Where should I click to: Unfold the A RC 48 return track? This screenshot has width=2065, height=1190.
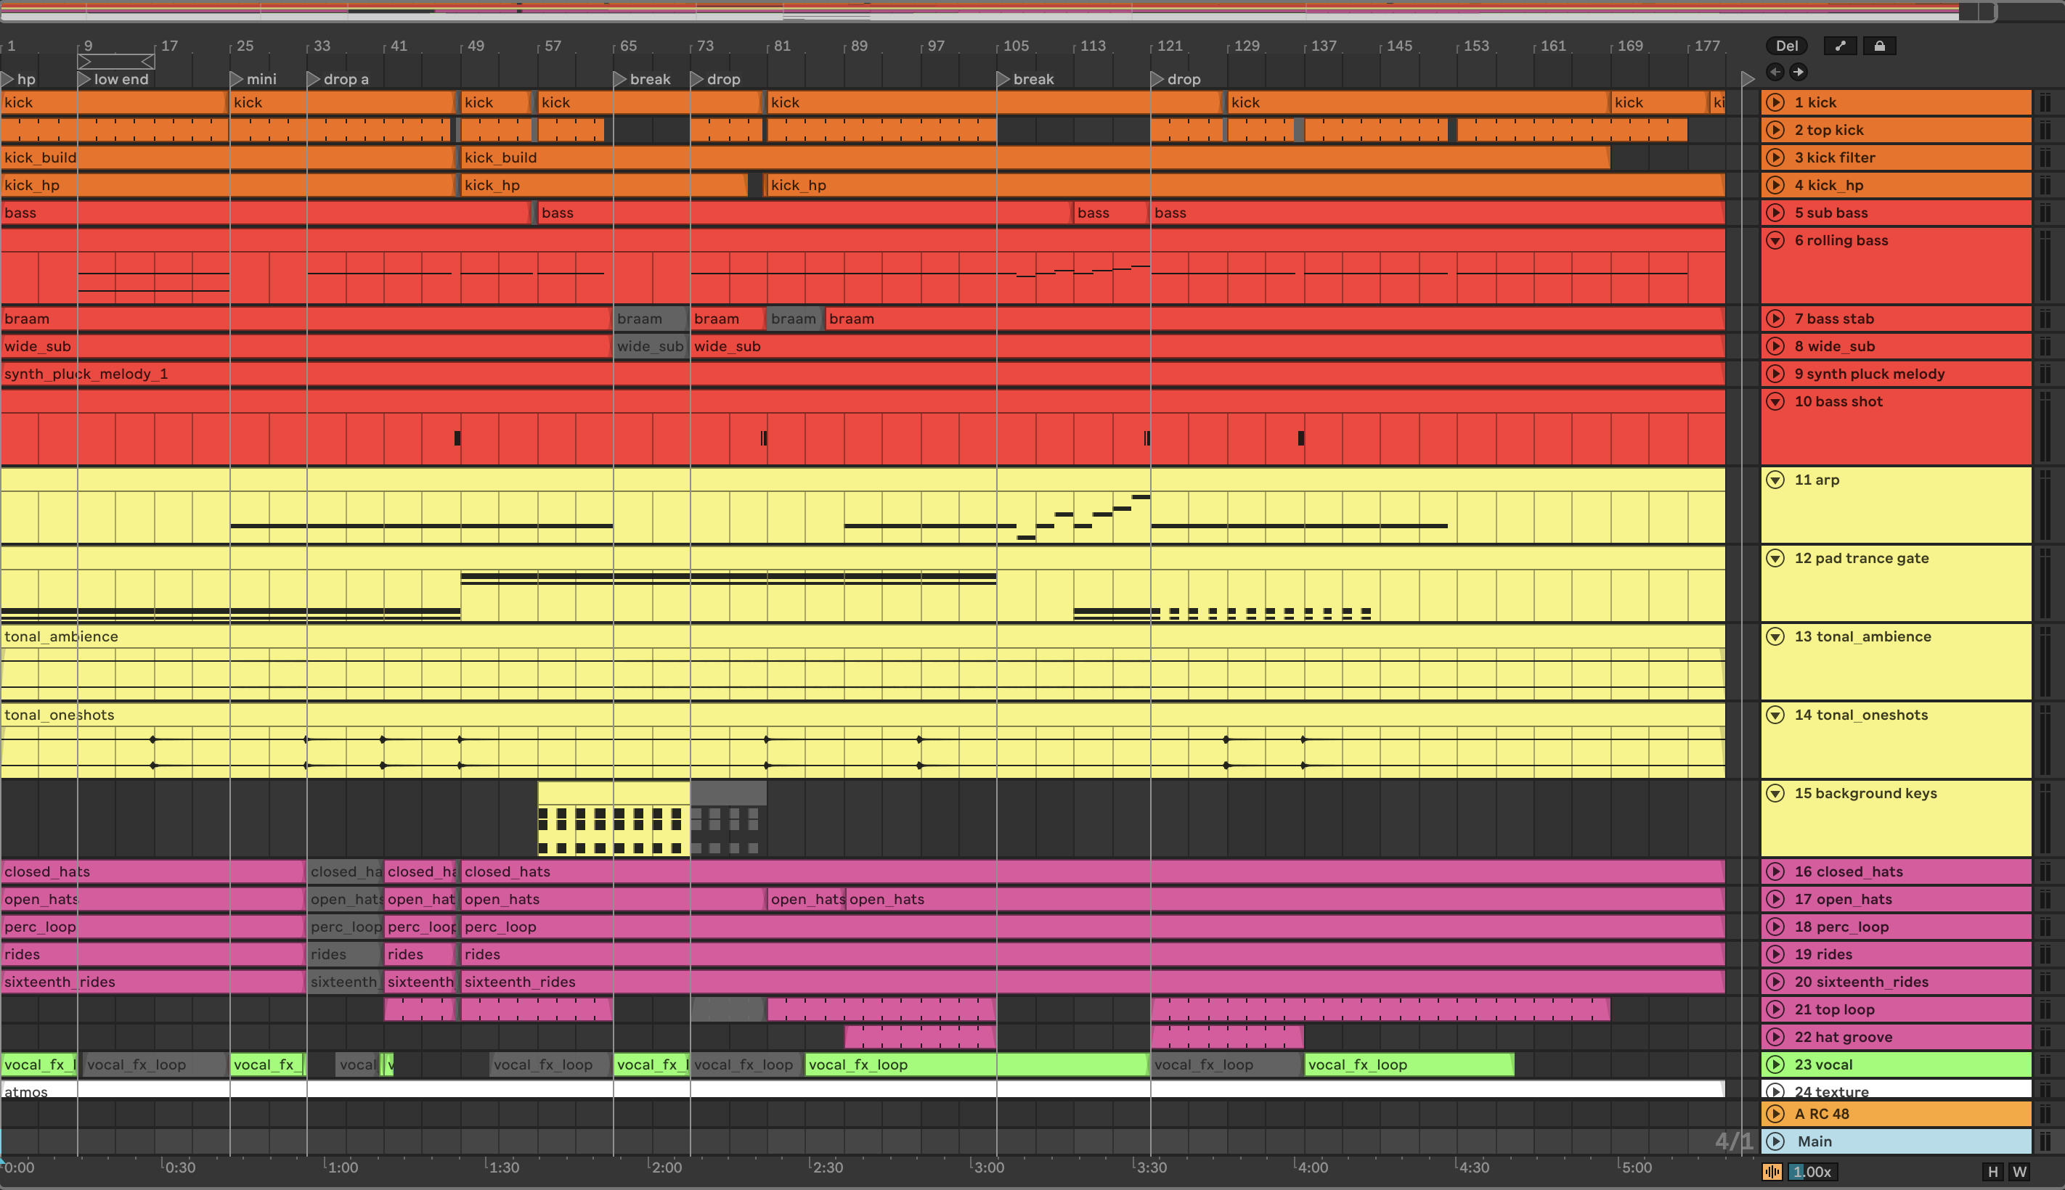pyautogui.click(x=1775, y=1114)
